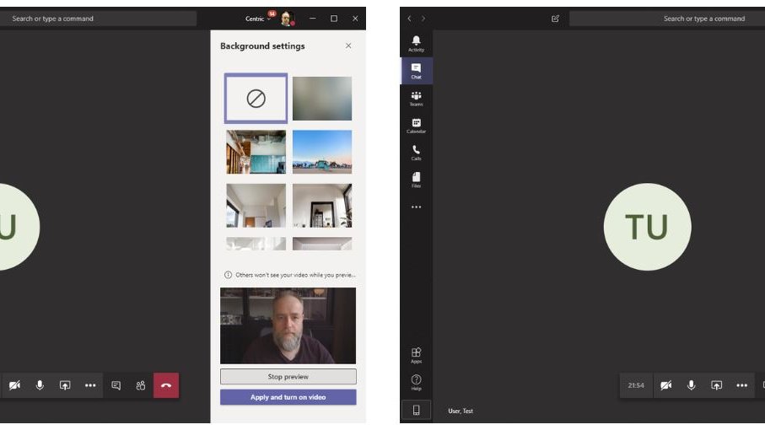Open more actions in right call bar

[741, 385]
